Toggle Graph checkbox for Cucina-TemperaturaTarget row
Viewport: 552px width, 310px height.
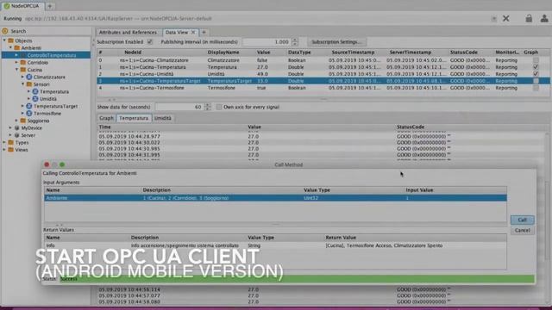[536, 81]
